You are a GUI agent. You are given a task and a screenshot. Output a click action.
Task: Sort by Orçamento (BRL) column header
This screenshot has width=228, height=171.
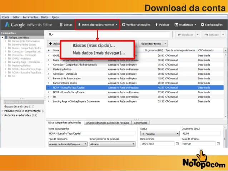coord(154,50)
